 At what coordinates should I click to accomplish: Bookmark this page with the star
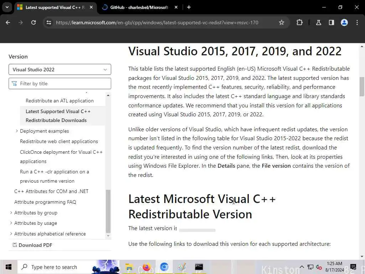(282, 22)
